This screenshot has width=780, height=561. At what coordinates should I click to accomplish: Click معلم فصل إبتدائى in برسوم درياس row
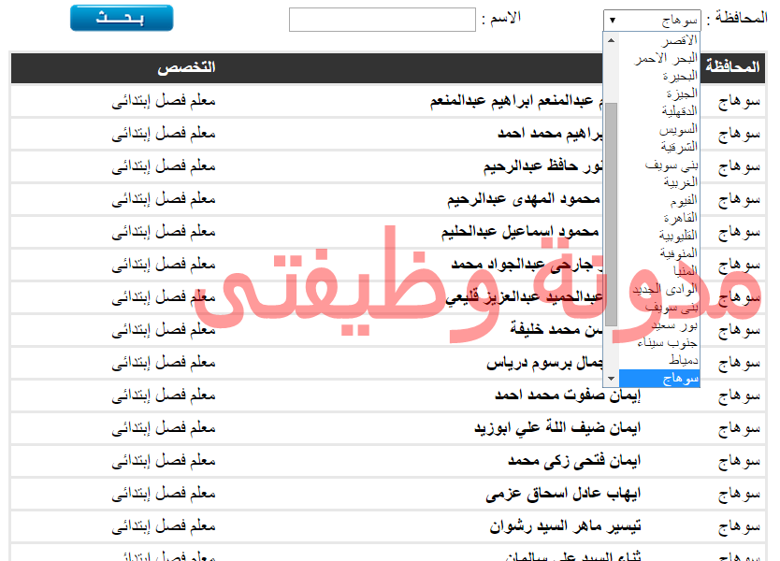tap(164, 363)
